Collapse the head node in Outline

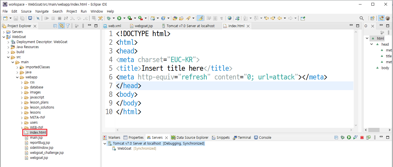(x=372, y=44)
